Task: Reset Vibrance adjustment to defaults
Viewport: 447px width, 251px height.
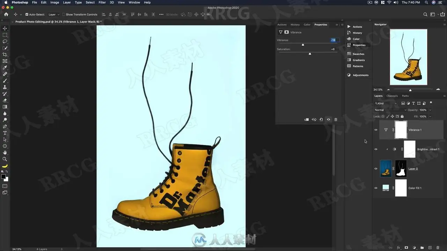Action: [x=321, y=120]
